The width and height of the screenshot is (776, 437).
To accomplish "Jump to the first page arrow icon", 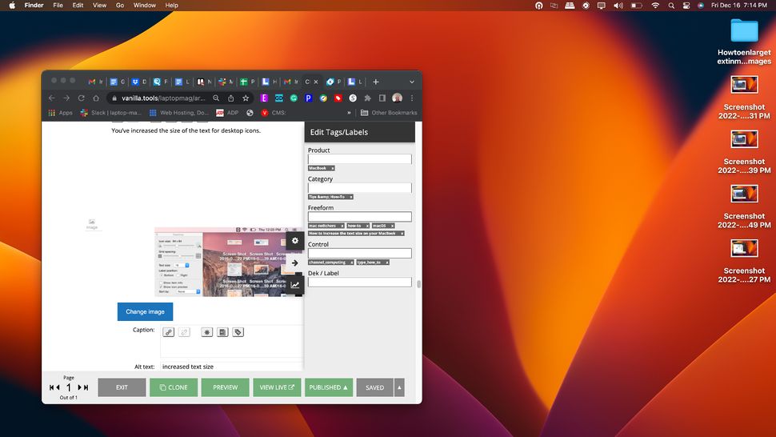I will pyautogui.click(x=51, y=387).
